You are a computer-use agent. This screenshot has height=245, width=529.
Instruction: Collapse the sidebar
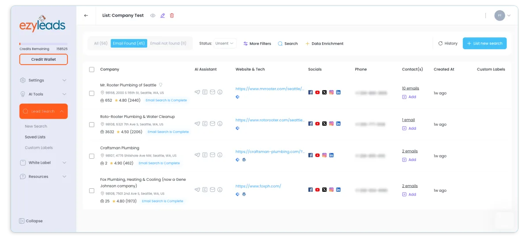coord(31,221)
